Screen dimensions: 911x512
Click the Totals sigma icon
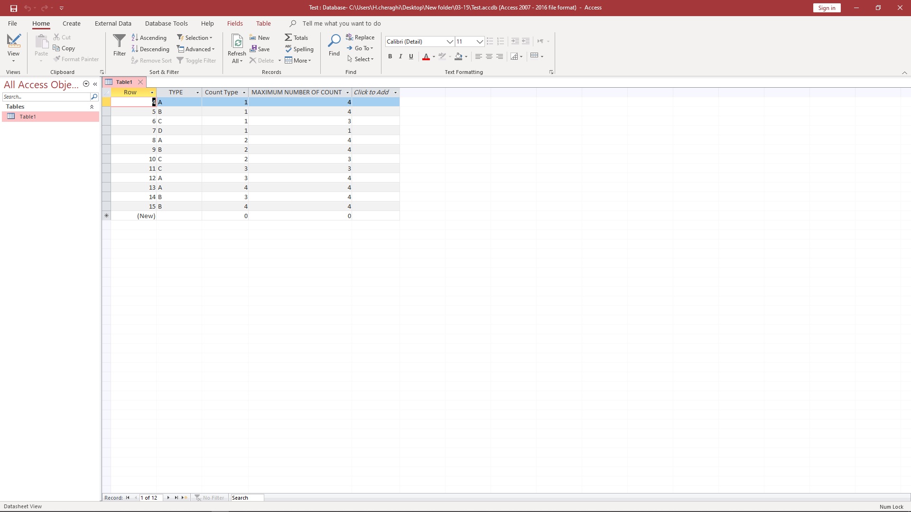coord(288,37)
